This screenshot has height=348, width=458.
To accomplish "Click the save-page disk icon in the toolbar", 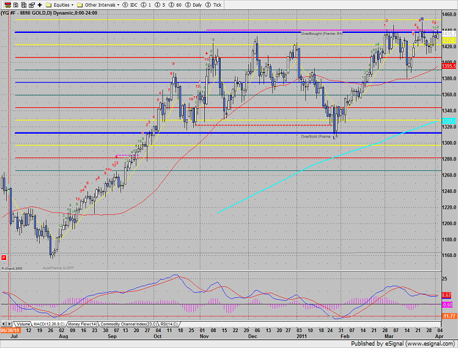I will tap(32, 5).
